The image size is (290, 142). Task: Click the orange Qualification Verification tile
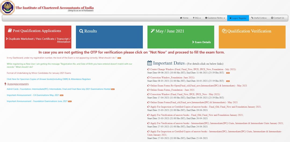(252, 37)
